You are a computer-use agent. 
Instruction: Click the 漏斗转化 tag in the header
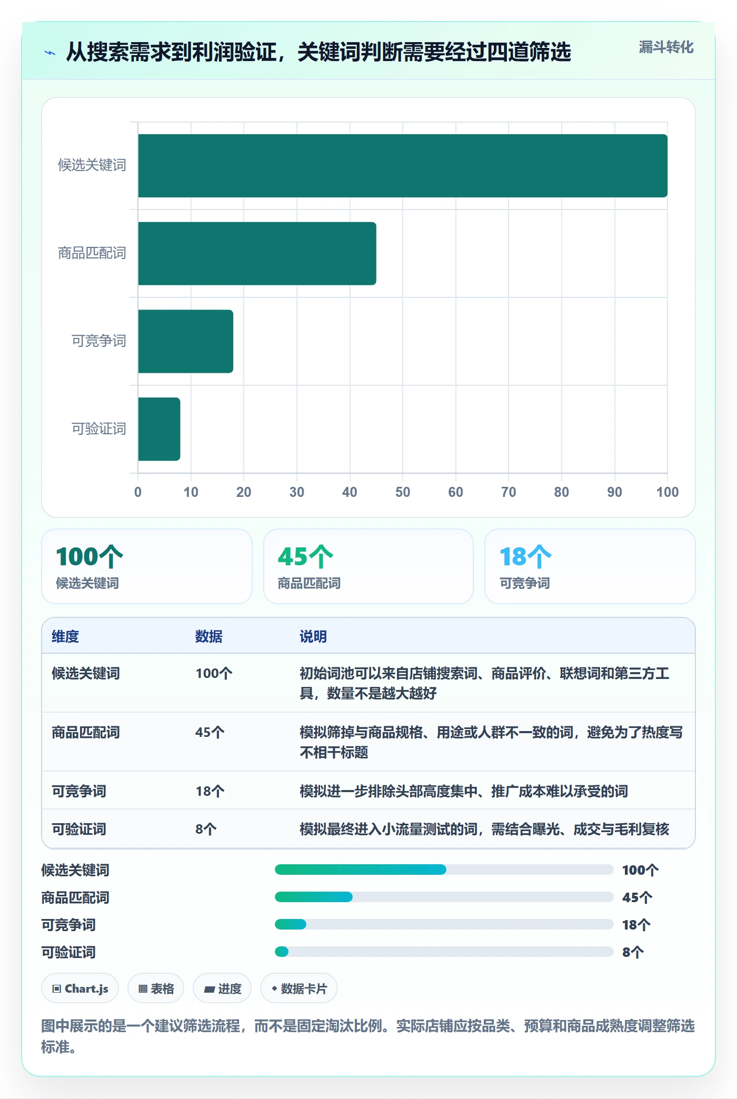(666, 47)
